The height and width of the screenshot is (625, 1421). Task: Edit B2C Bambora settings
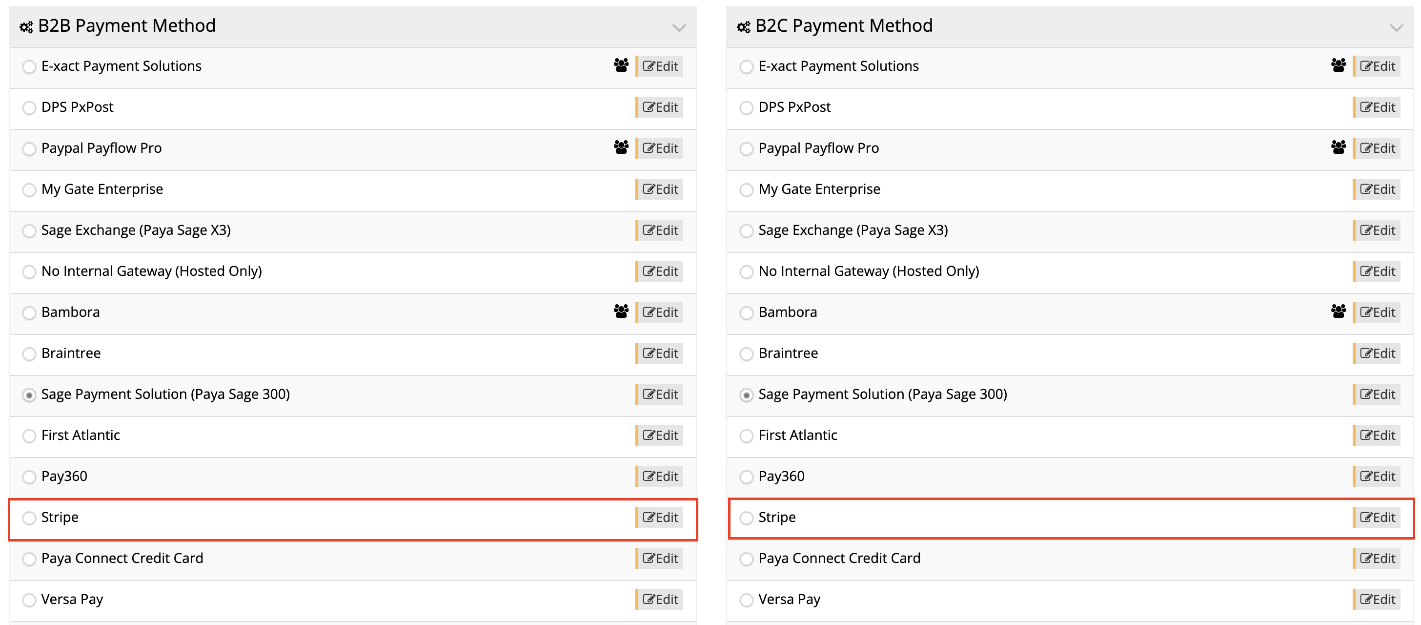1377,312
